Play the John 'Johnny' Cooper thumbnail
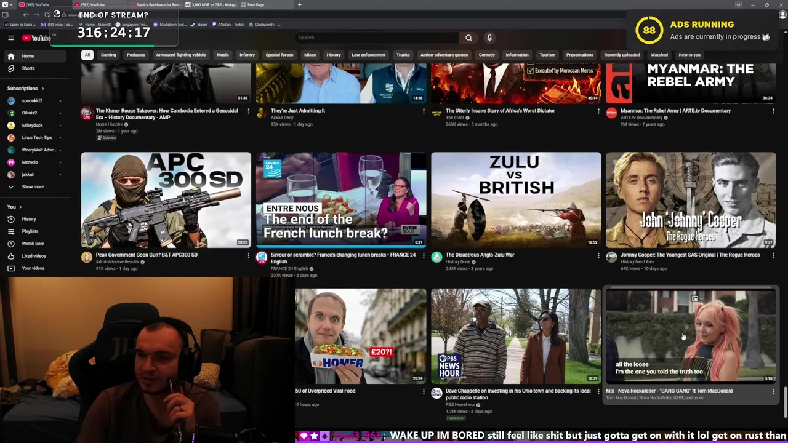 pyautogui.click(x=691, y=200)
